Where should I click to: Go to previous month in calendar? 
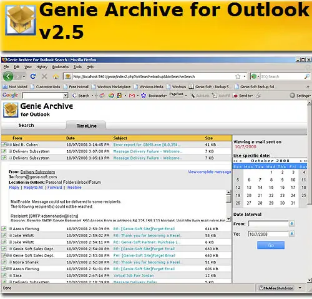click(x=241, y=161)
